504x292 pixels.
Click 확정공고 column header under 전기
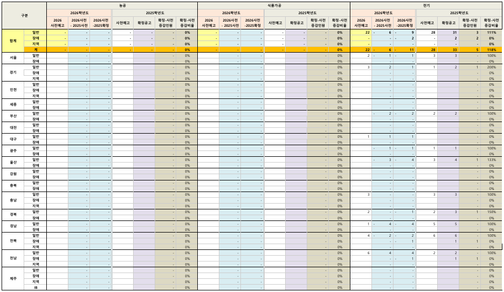click(448, 23)
